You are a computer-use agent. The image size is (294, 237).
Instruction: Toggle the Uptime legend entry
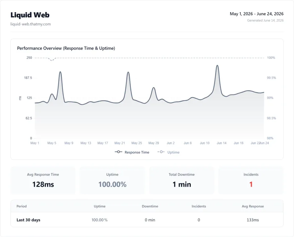pyautogui.click(x=168, y=152)
